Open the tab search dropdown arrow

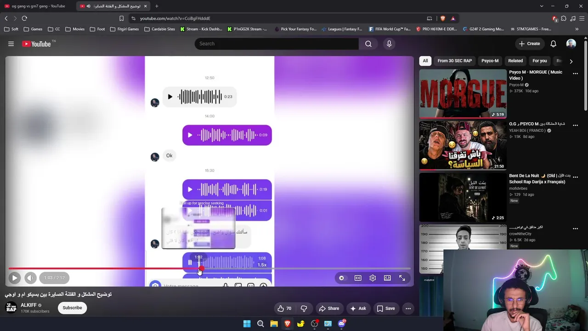point(542,6)
